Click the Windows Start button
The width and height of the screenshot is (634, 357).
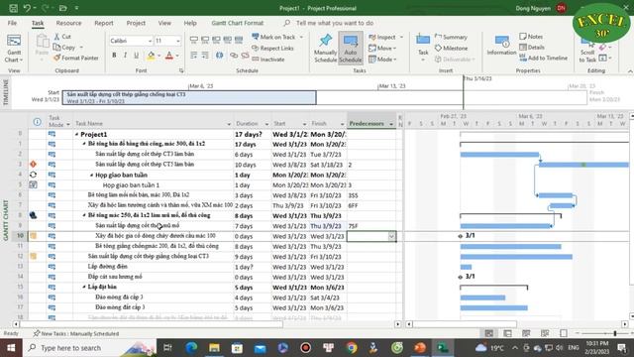pyautogui.click(x=11, y=348)
